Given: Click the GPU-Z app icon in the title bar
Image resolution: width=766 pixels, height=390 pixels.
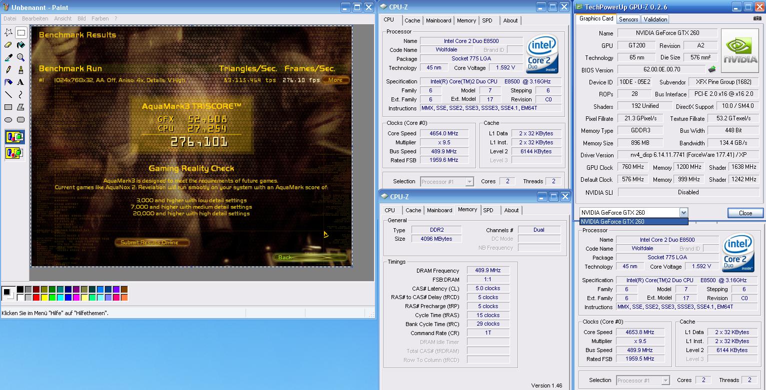Looking at the screenshot, I should coord(579,7).
